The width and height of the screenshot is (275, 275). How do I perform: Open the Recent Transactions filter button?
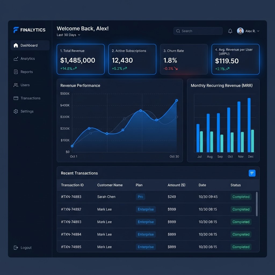pos(252,173)
